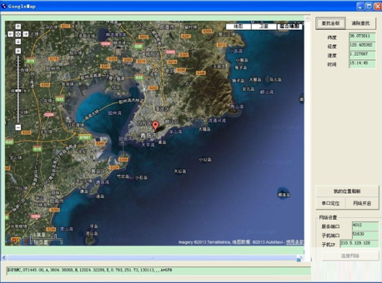Image resolution: width=382 pixels, height=283 pixels.
Task: Switch to 混合地图 hybrid view
Action: coord(290,26)
